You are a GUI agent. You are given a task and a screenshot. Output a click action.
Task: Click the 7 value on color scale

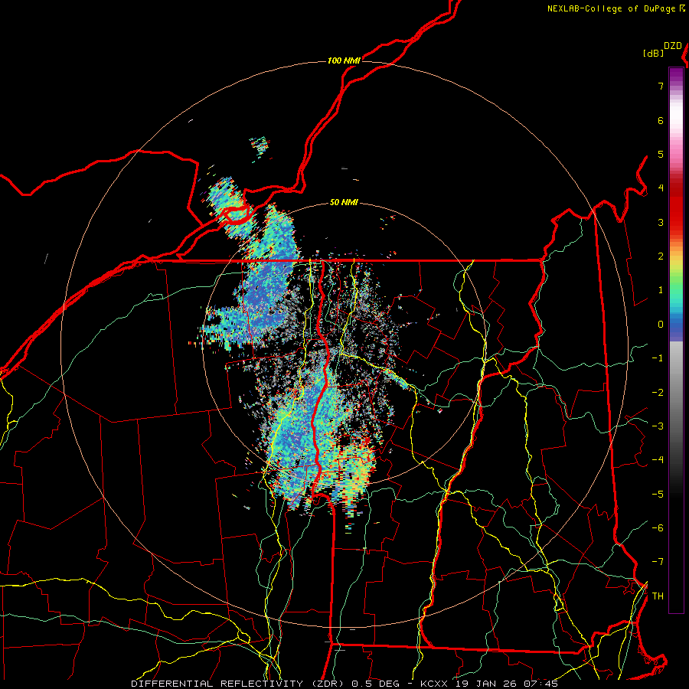pyautogui.click(x=661, y=86)
